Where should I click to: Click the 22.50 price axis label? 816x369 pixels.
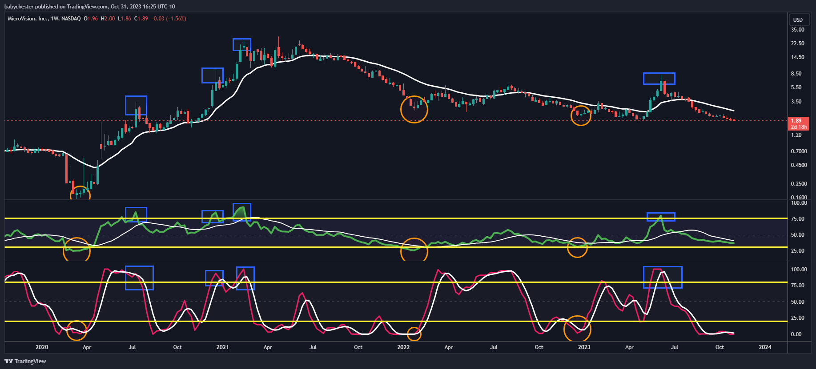(x=797, y=44)
